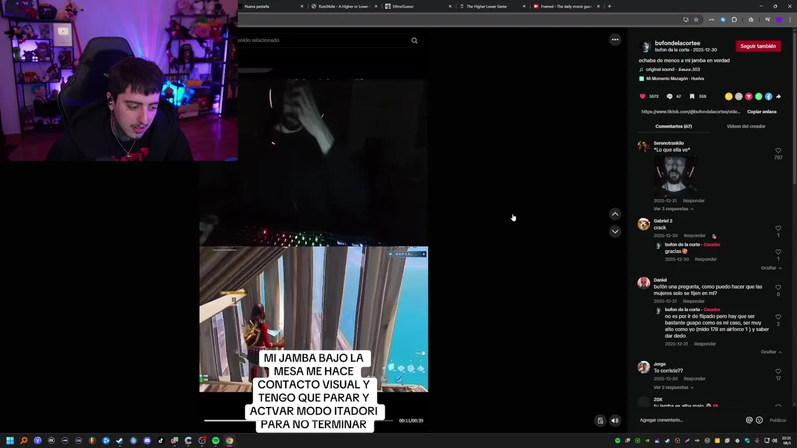Open system volume in the tray
The image size is (797, 448).
click(775, 441)
